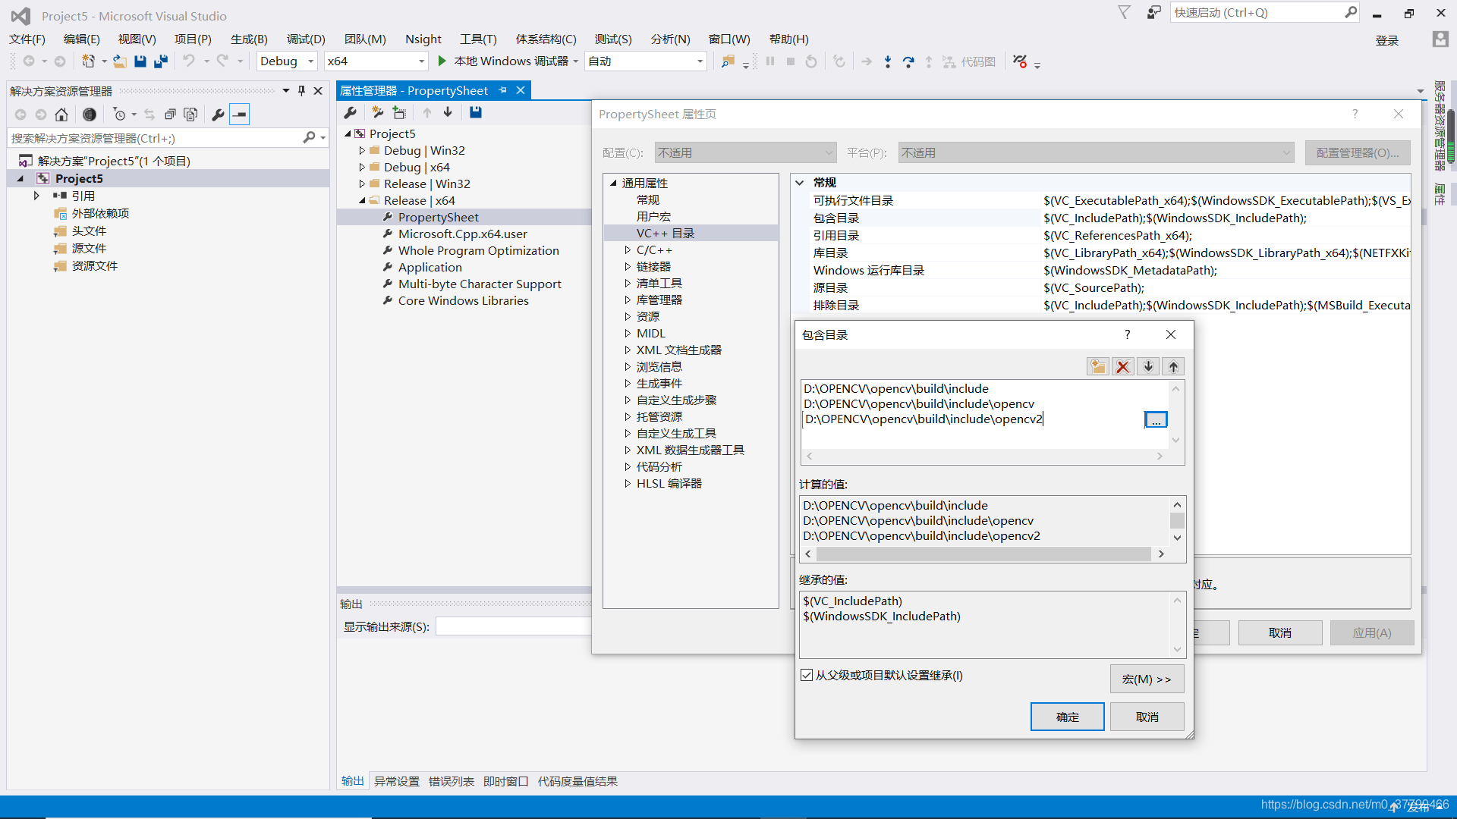Open the Debug configuration dropdown
The width and height of the screenshot is (1457, 819).
coord(287,61)
